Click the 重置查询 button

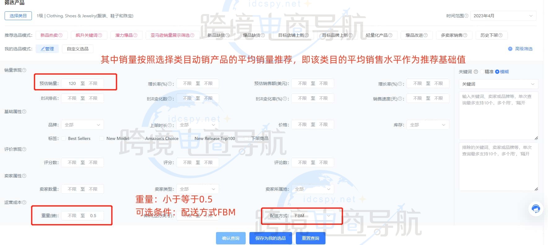tap(310, 238)
